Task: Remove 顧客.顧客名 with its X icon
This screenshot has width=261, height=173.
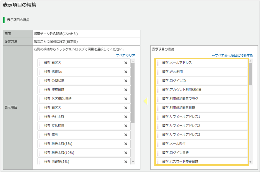Action: 126,63
